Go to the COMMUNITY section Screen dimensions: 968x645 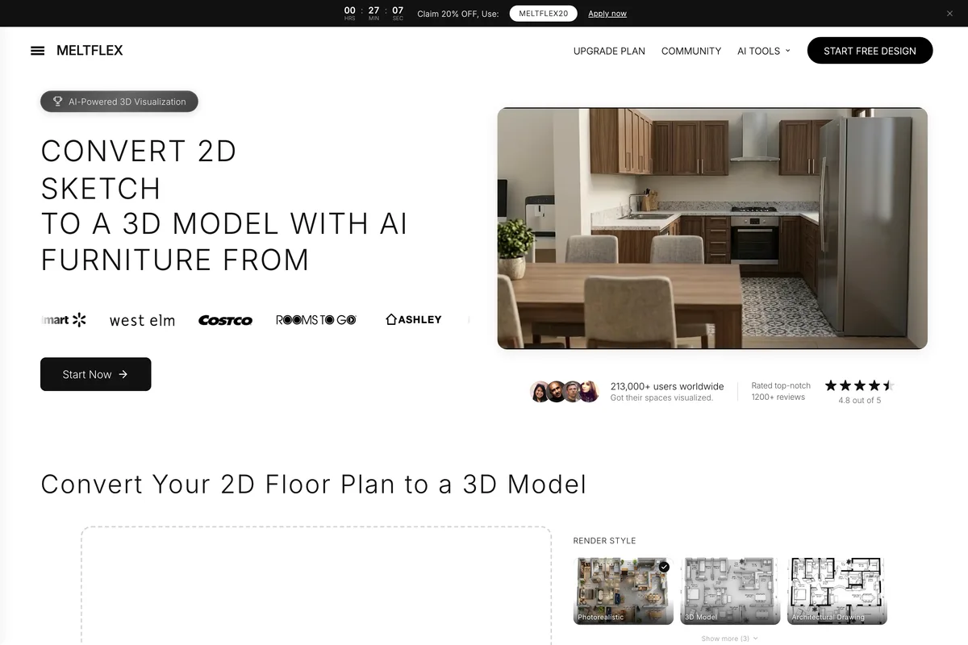click(x=691, y=51)
